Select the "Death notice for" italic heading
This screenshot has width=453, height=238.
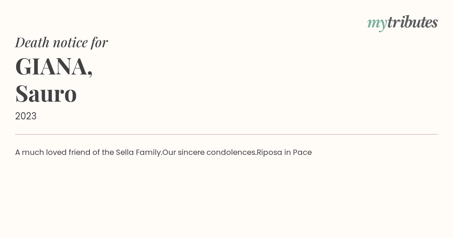tap(62, 42)
